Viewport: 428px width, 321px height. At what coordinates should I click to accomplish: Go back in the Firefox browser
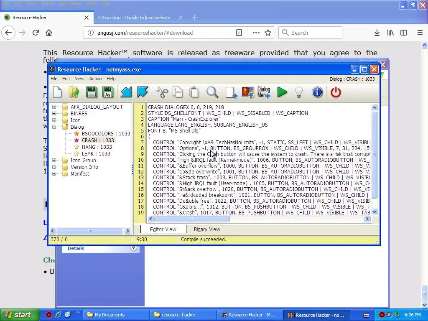[x=8, y=33]
